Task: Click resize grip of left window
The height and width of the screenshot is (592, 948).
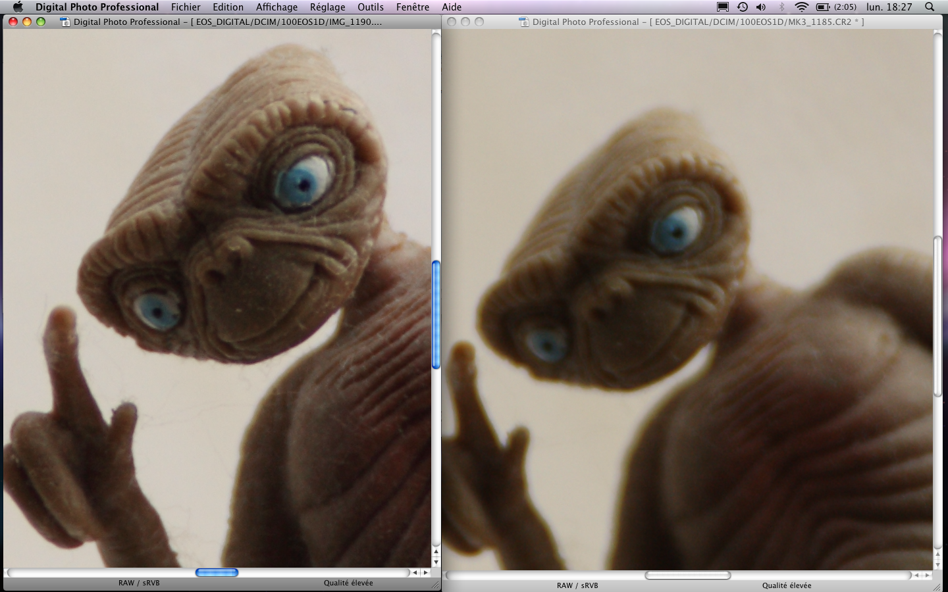Action: point(436,584)
